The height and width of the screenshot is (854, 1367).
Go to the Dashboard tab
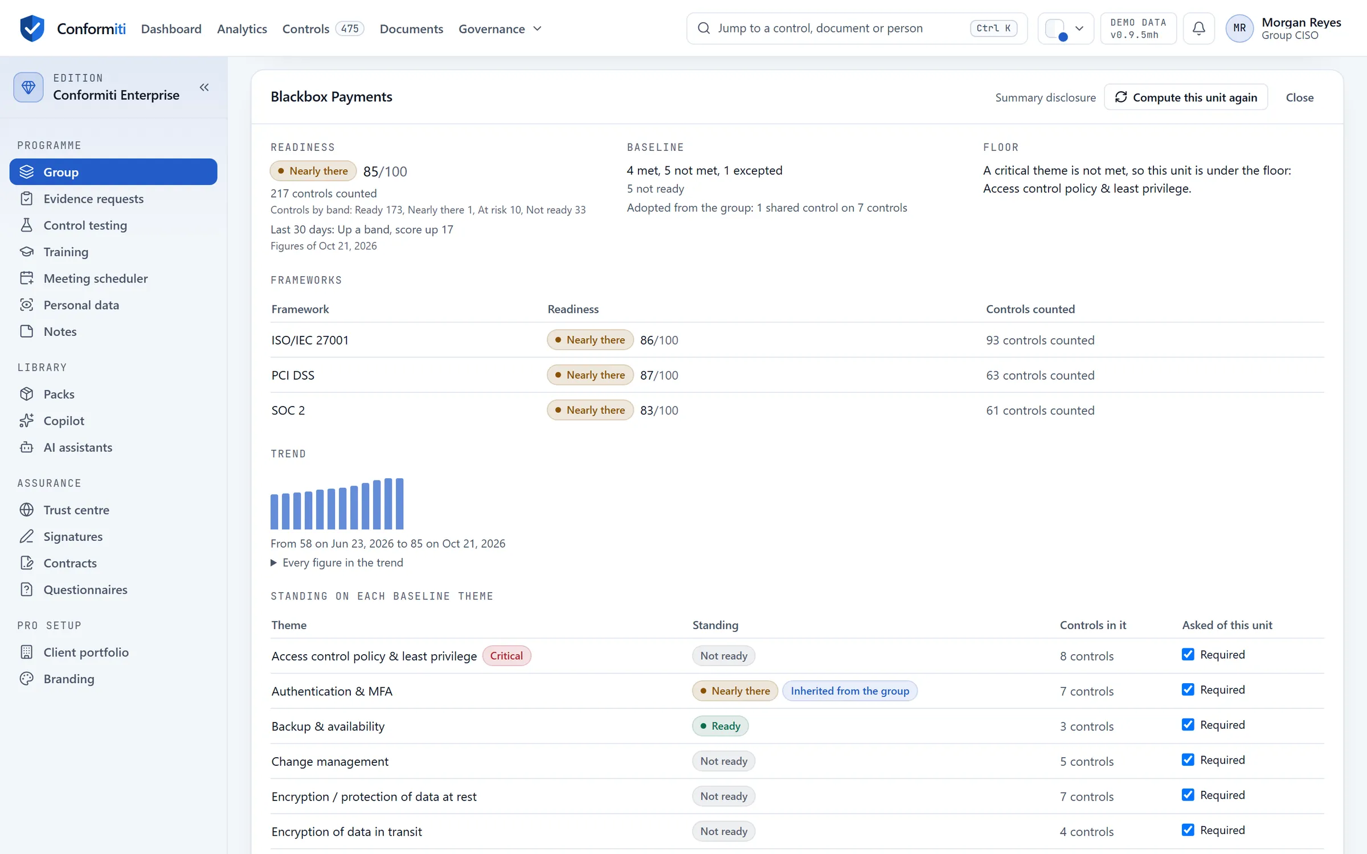click(171, 28)
